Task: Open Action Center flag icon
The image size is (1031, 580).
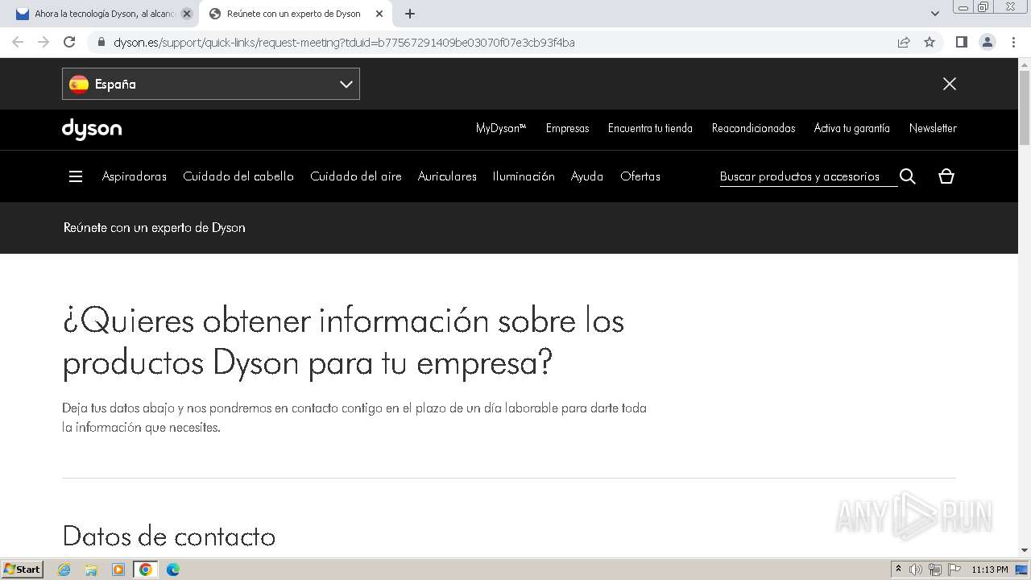Action: click(x=954, y=570)
